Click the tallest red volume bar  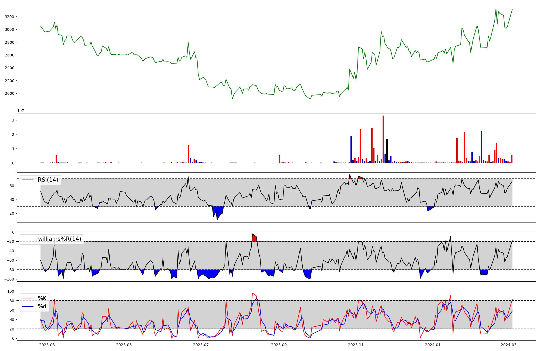click(x=383, y=139)
